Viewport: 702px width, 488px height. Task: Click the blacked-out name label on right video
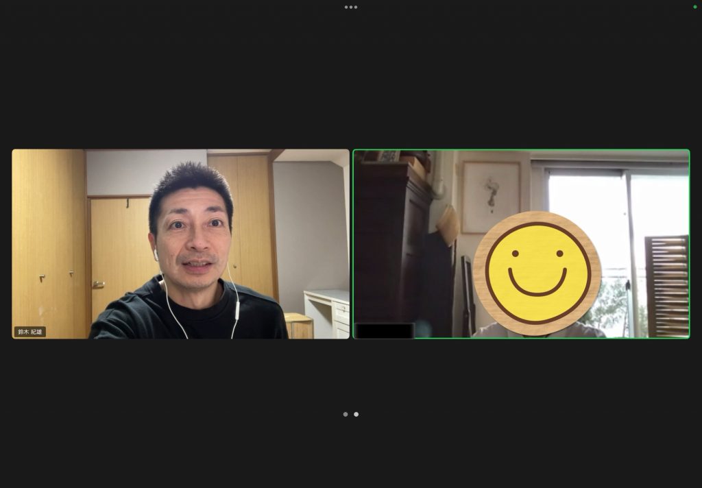point(384,330)
